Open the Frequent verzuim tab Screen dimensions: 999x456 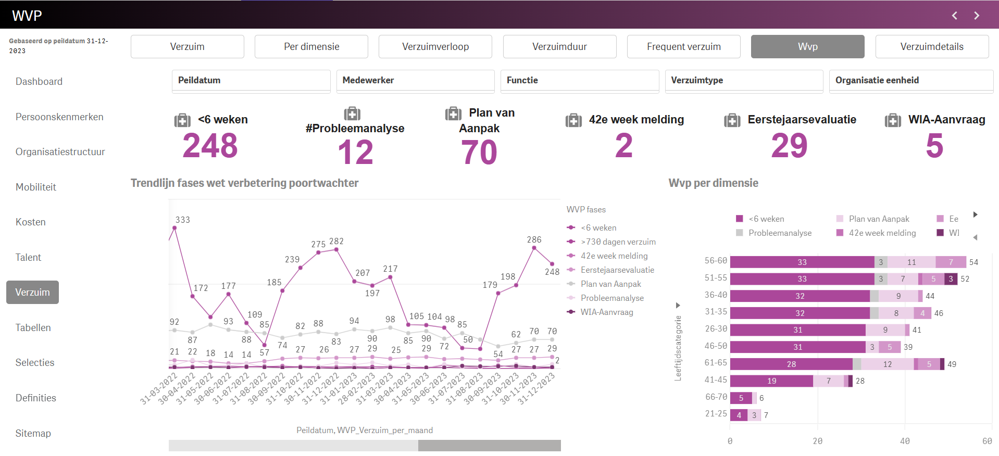click(683, 47)
